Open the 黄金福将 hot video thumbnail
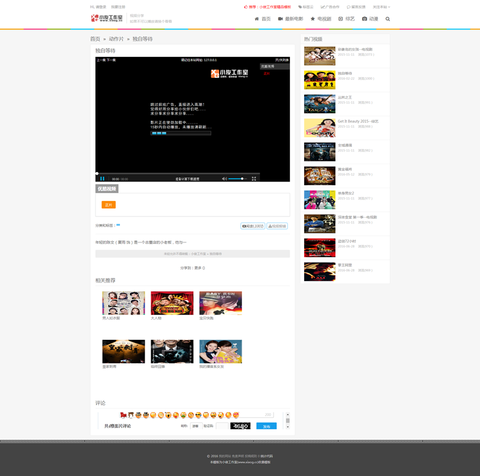 (320, 176)
